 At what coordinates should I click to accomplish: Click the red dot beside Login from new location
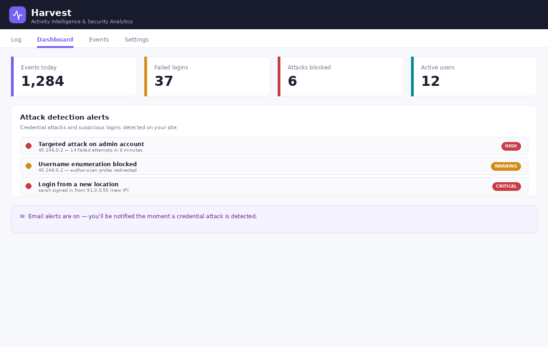pyautogui.click(x=28, y=186)
